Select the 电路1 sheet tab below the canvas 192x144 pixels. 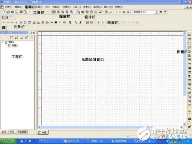click(x=43, y=132)
